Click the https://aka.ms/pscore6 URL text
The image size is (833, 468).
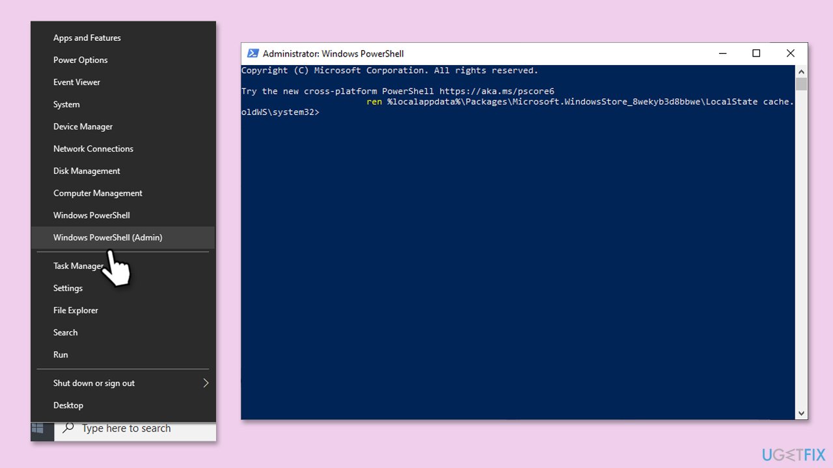497,91
